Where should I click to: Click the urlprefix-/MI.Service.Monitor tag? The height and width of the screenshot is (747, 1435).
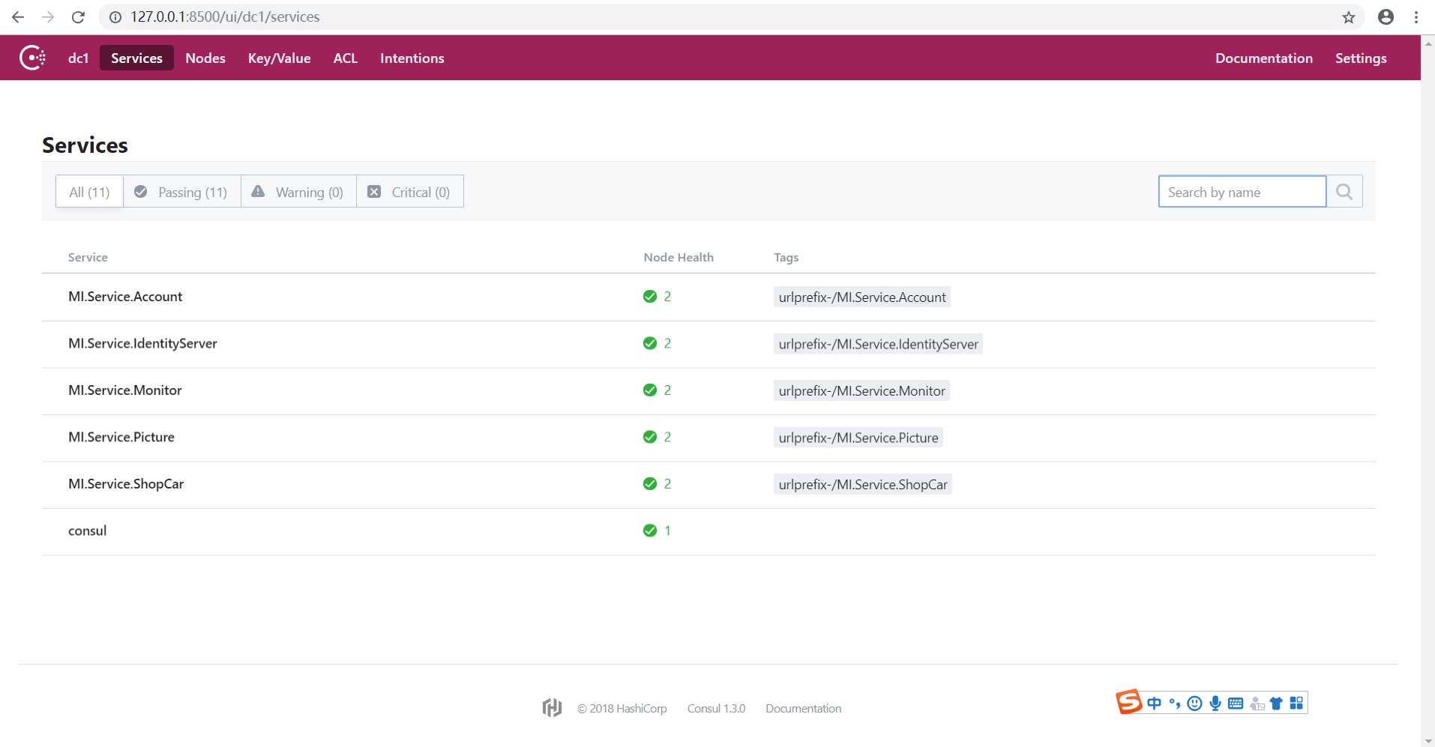click(861, 390)
